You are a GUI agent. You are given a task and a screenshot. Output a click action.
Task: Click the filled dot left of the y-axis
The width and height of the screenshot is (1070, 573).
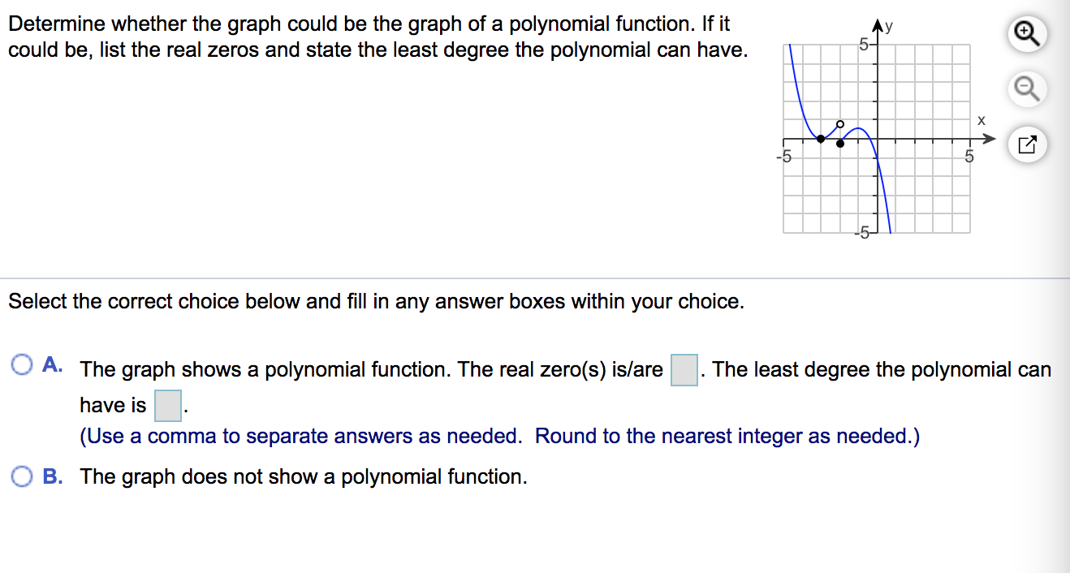click(x=820, y=140)
